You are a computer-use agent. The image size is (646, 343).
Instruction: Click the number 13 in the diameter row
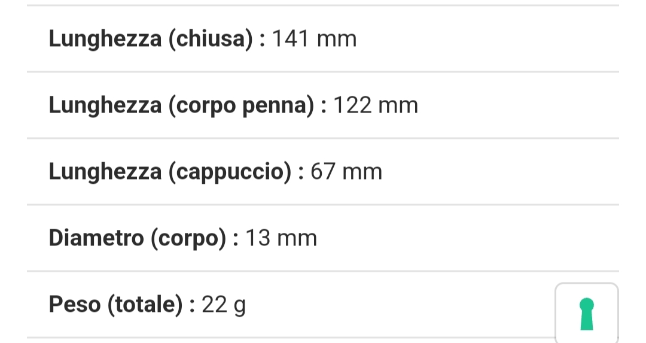pyautogui.click(x=258, y=239)
